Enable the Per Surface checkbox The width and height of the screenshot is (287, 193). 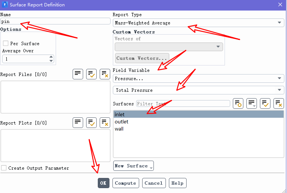tap(6, 44)
